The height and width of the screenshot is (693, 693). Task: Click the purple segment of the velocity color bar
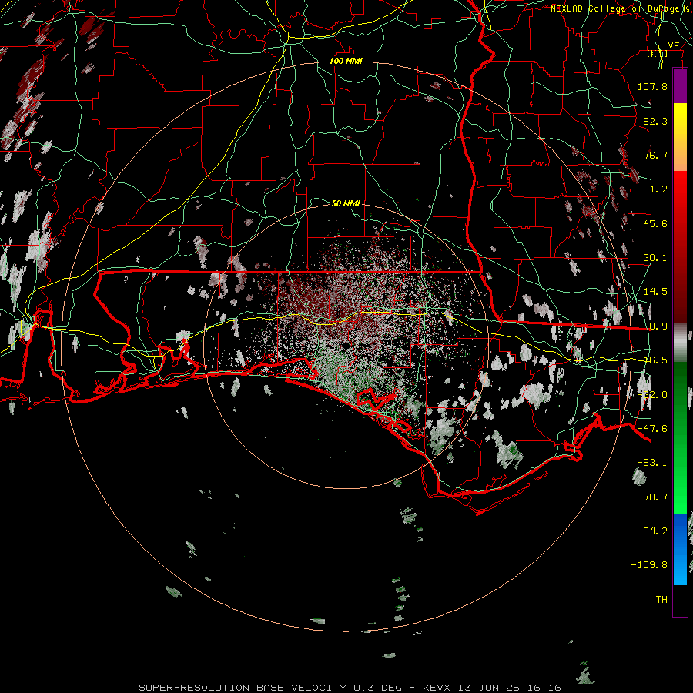[x=680, y=86]
